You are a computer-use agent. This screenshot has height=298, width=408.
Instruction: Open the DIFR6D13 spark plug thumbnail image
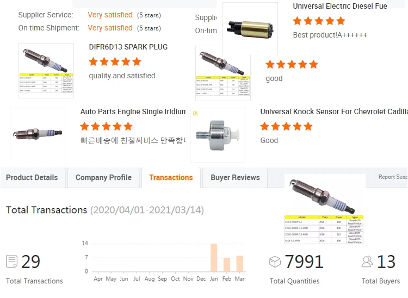[x=46, y=71]
